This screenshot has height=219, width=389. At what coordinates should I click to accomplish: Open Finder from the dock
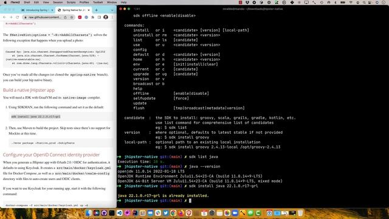point(89,213)
